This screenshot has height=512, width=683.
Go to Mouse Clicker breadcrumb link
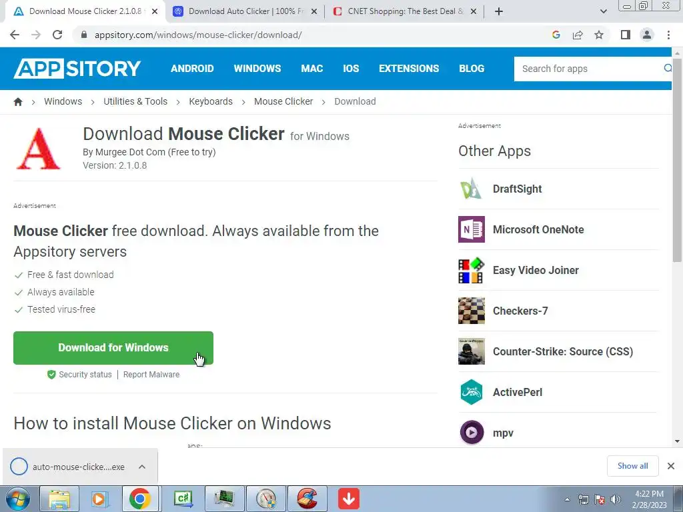point(283,101)
